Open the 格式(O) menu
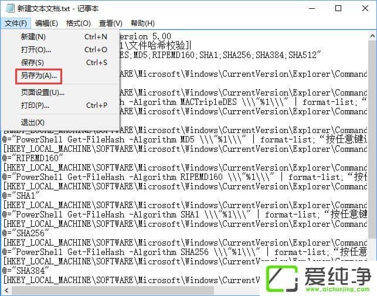Viewport: 377px width, 296px height. tap(79, 23)
